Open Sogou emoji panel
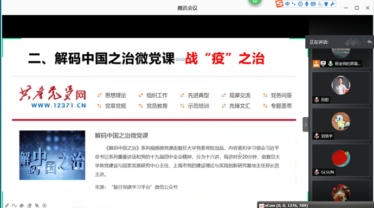374x208 pixels. click(300, 4)
